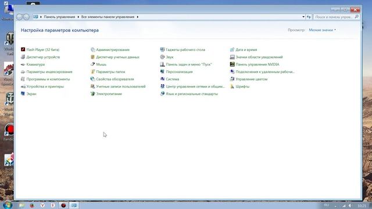The image size is (372, 209).
Task: Open the Звук link text
Action: coord(170,57)
